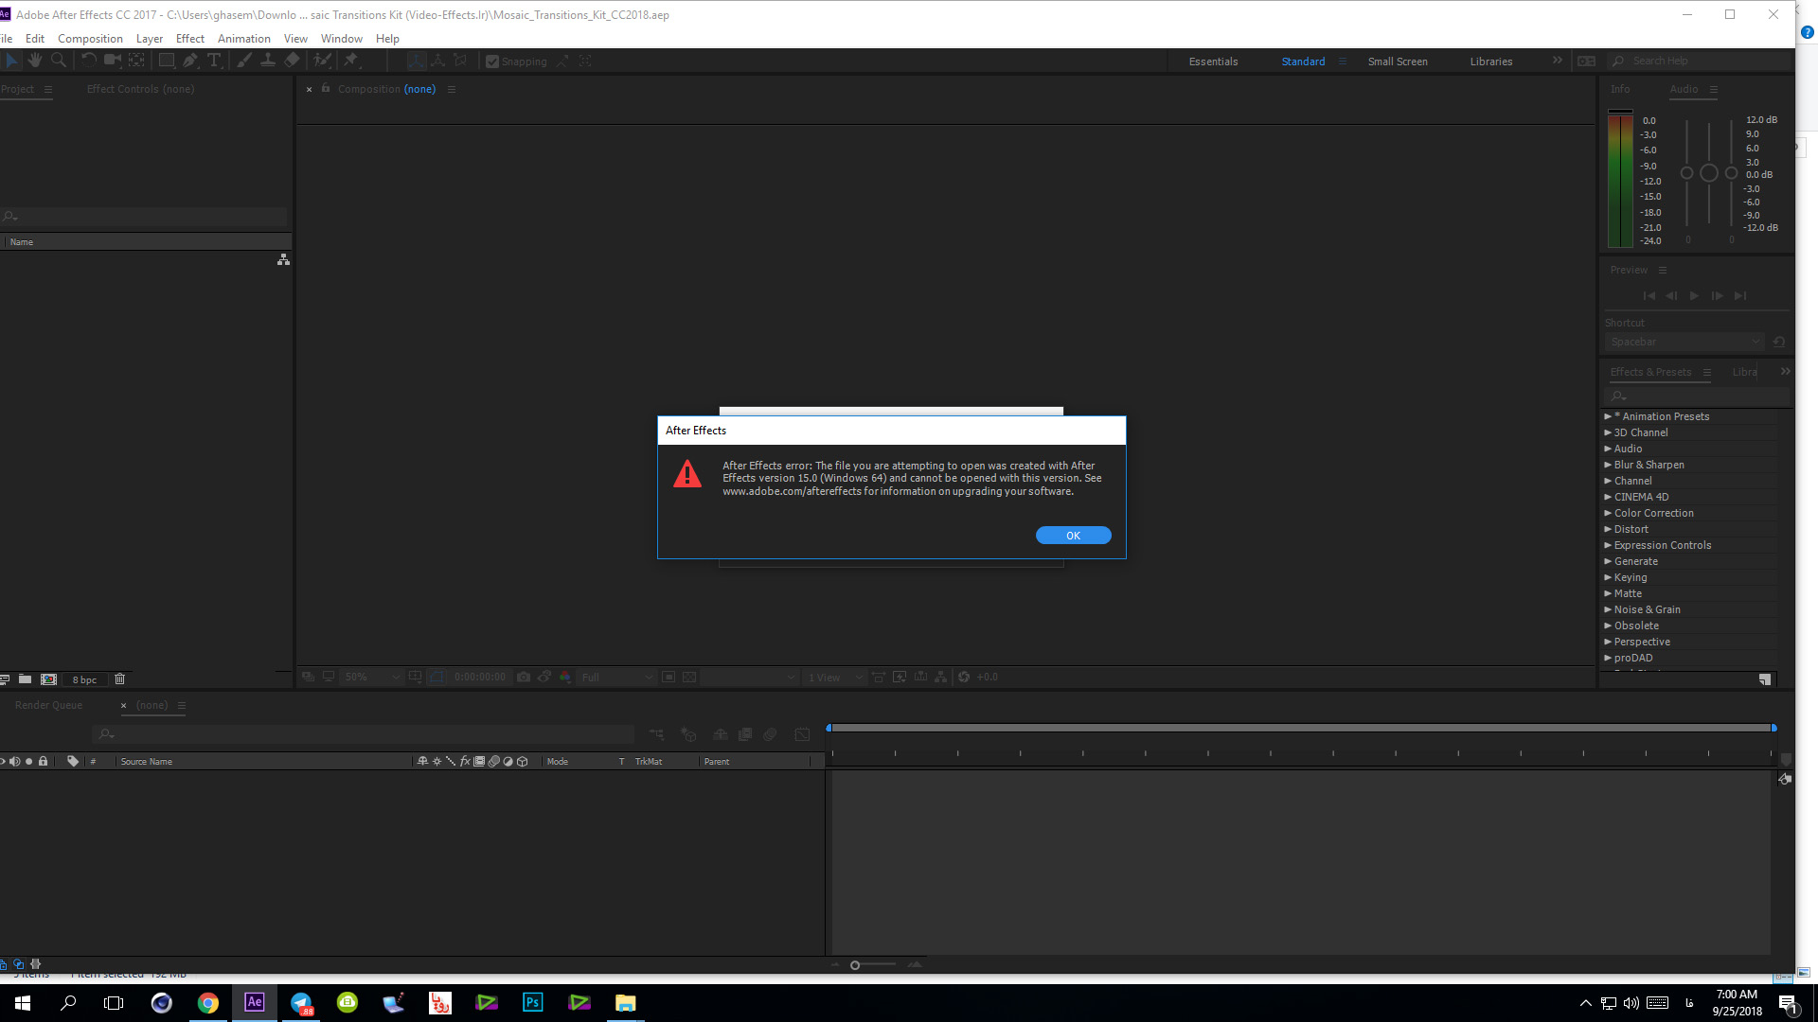The image size is (1818, 1022).
Task: Select the Pan Behind anchor point tool
Action: [x=137, y=61]
